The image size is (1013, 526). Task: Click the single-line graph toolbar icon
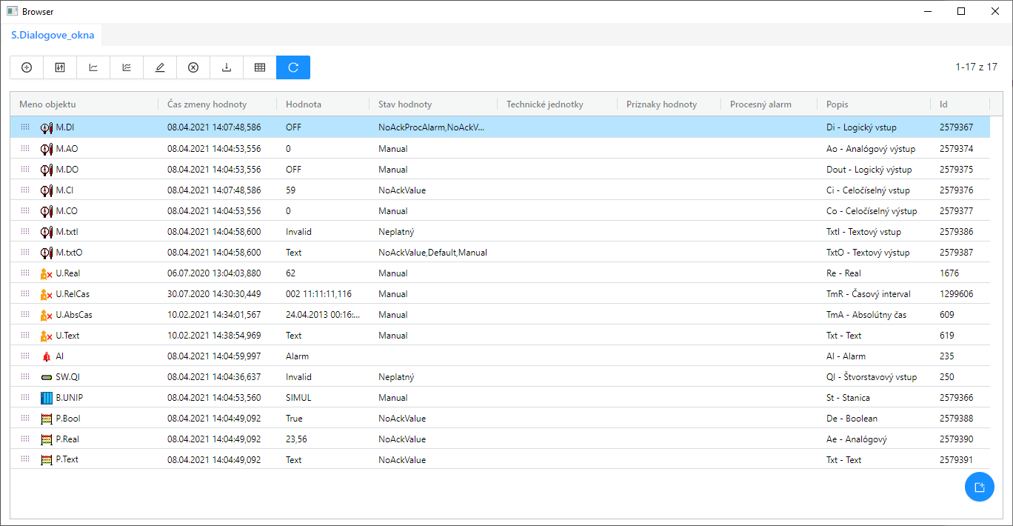pyautogui.click(x=93, y=67)
